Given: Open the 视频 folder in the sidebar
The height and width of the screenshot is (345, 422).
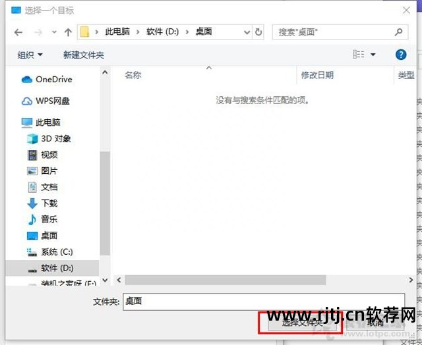Looking at the screenshot, I should tap(49, 155).
